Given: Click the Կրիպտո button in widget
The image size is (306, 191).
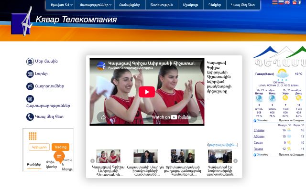Looking at the screenshot, I should pyautogui.click(x=39, y=147).
